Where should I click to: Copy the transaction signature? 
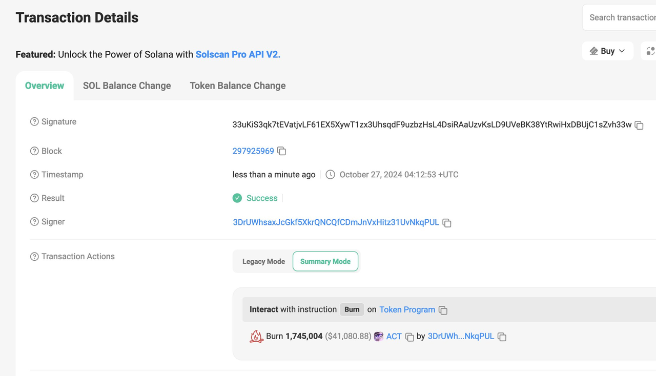click(639, 125)
